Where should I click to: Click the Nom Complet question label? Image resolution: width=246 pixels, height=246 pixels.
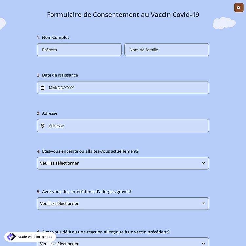(55, 37)
